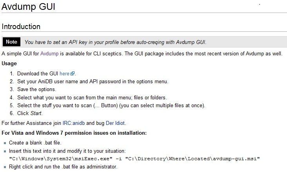Open the Der Idiot user link
Screen dimensions: 287x172
coord(115,123)
